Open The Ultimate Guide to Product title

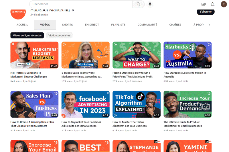[183, 124]
